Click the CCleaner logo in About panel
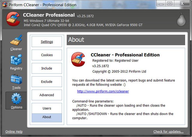This screenshot has height=137, width=192. (x=78, y=59)
